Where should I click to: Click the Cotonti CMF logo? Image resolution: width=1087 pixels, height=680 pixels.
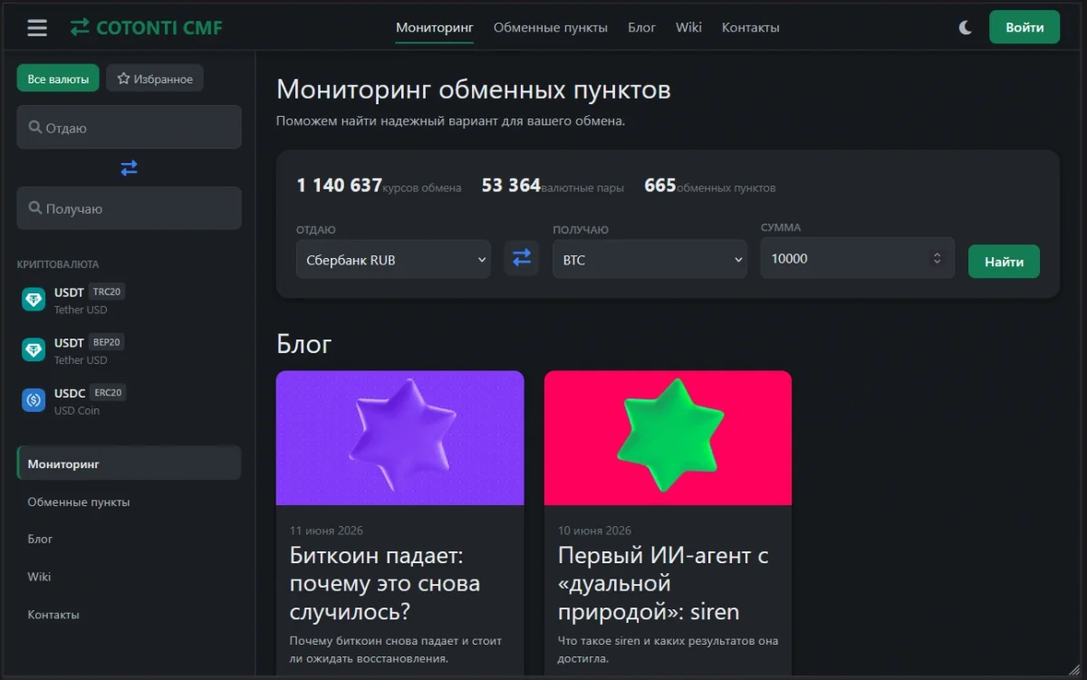(146, 27)
